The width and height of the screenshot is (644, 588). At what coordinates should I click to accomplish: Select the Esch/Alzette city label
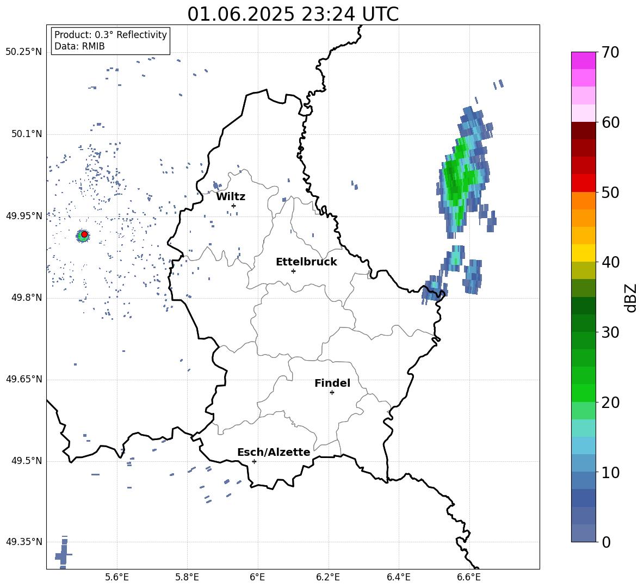274,452
